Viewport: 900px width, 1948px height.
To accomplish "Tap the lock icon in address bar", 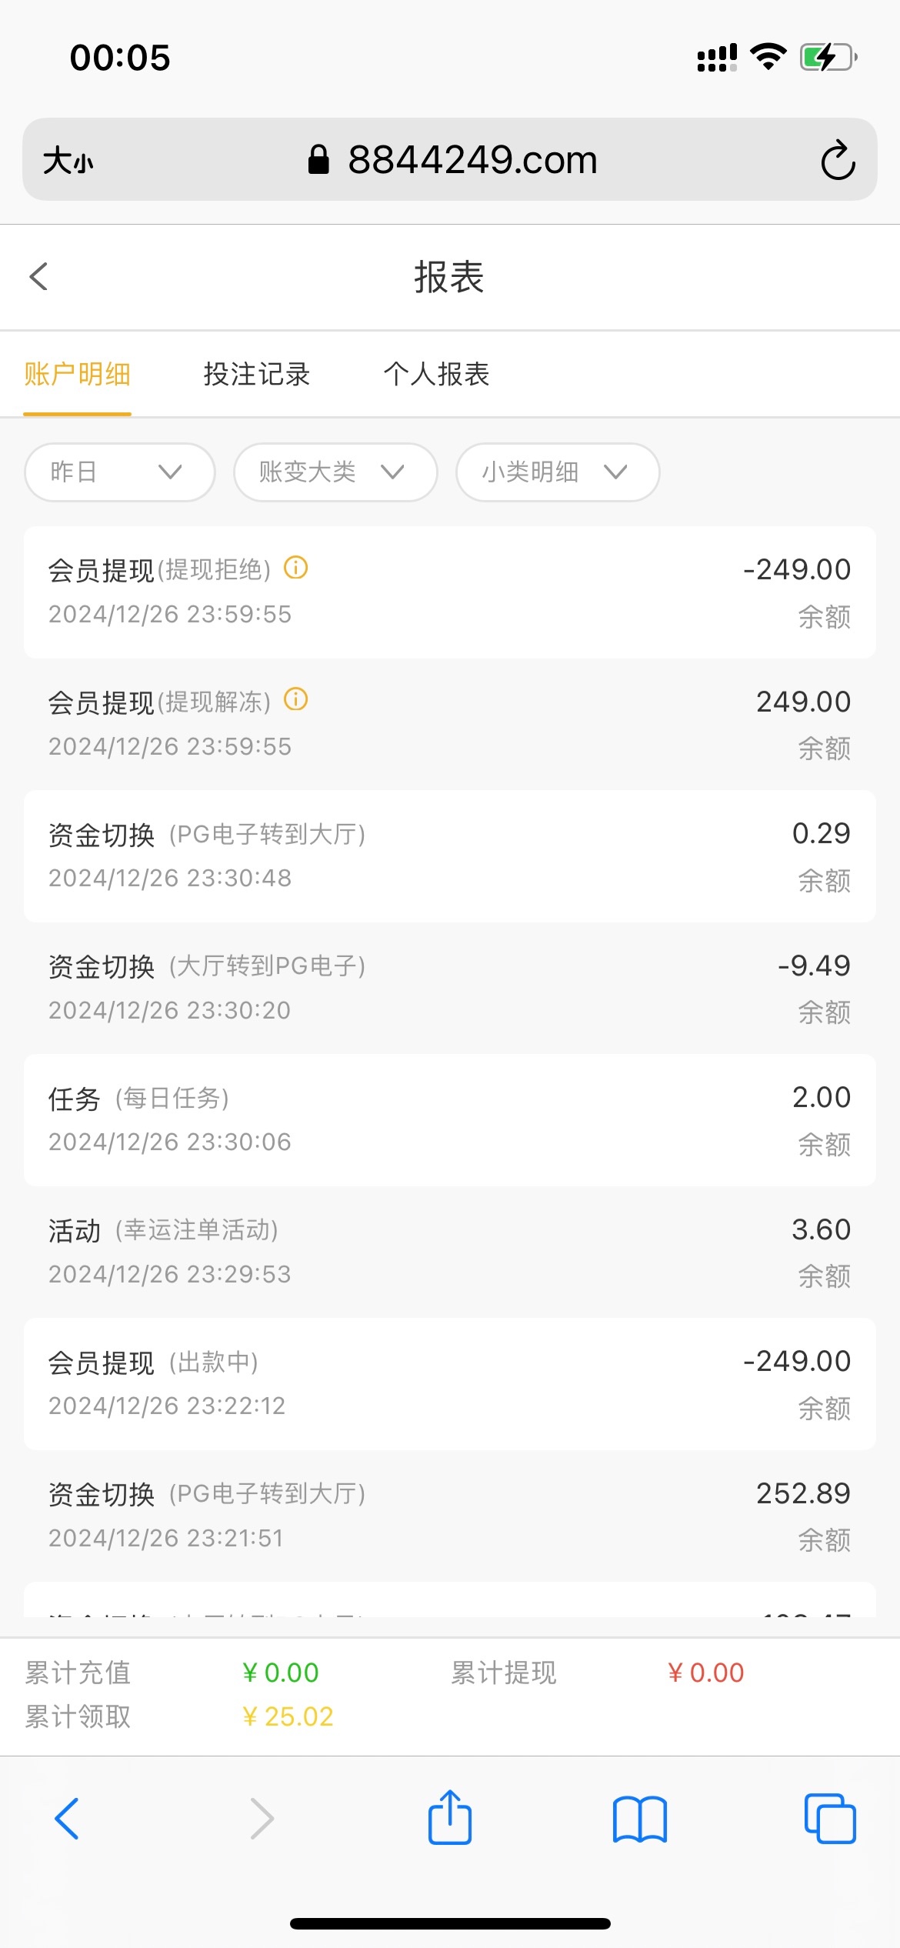I will click(318, 160).
